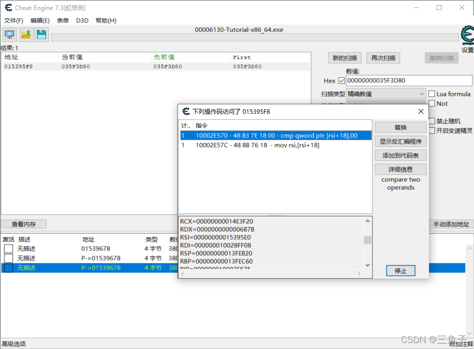The height and width of the screenshot is (349, 474).
Task: Click the register pane horizontal scrollbar left arrow
Action: click(x=182, y=274)
